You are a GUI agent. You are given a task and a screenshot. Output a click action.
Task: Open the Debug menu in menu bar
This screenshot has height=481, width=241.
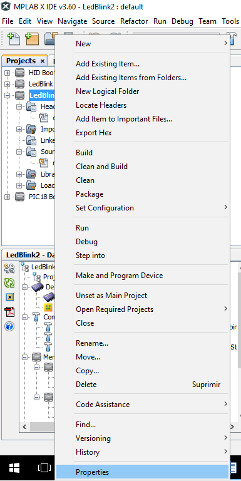[x=182, y=21]
